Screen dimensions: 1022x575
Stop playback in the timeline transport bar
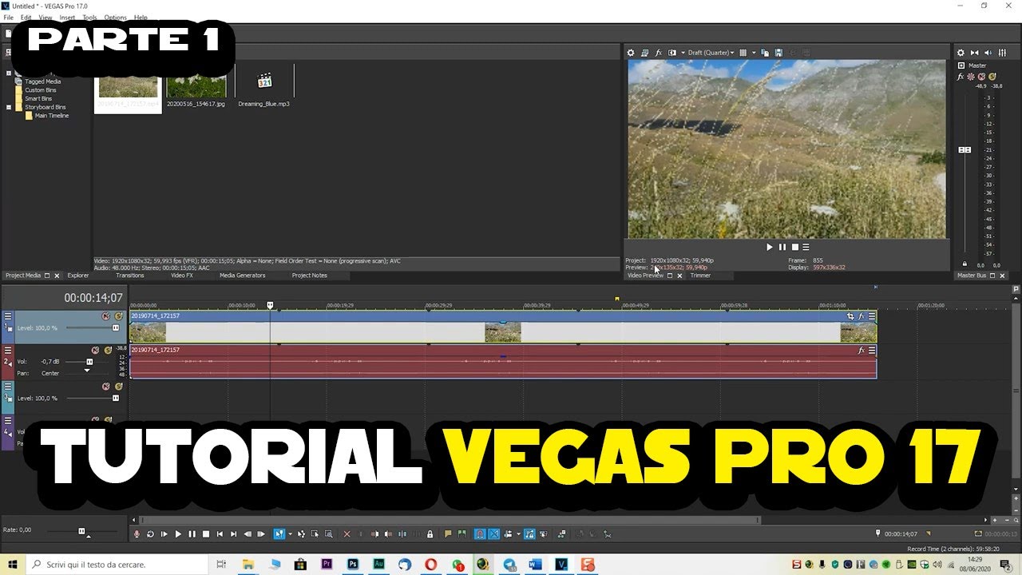[206, 533]
